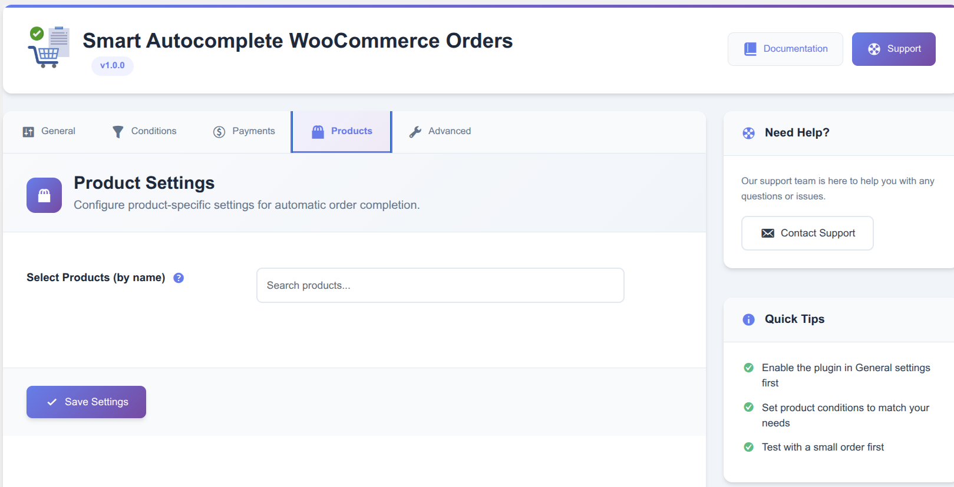
Task: Focus the Search products input field
Action: [x=440, y=285]
